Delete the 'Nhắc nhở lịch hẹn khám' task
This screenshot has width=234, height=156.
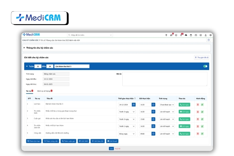point(198,126)
